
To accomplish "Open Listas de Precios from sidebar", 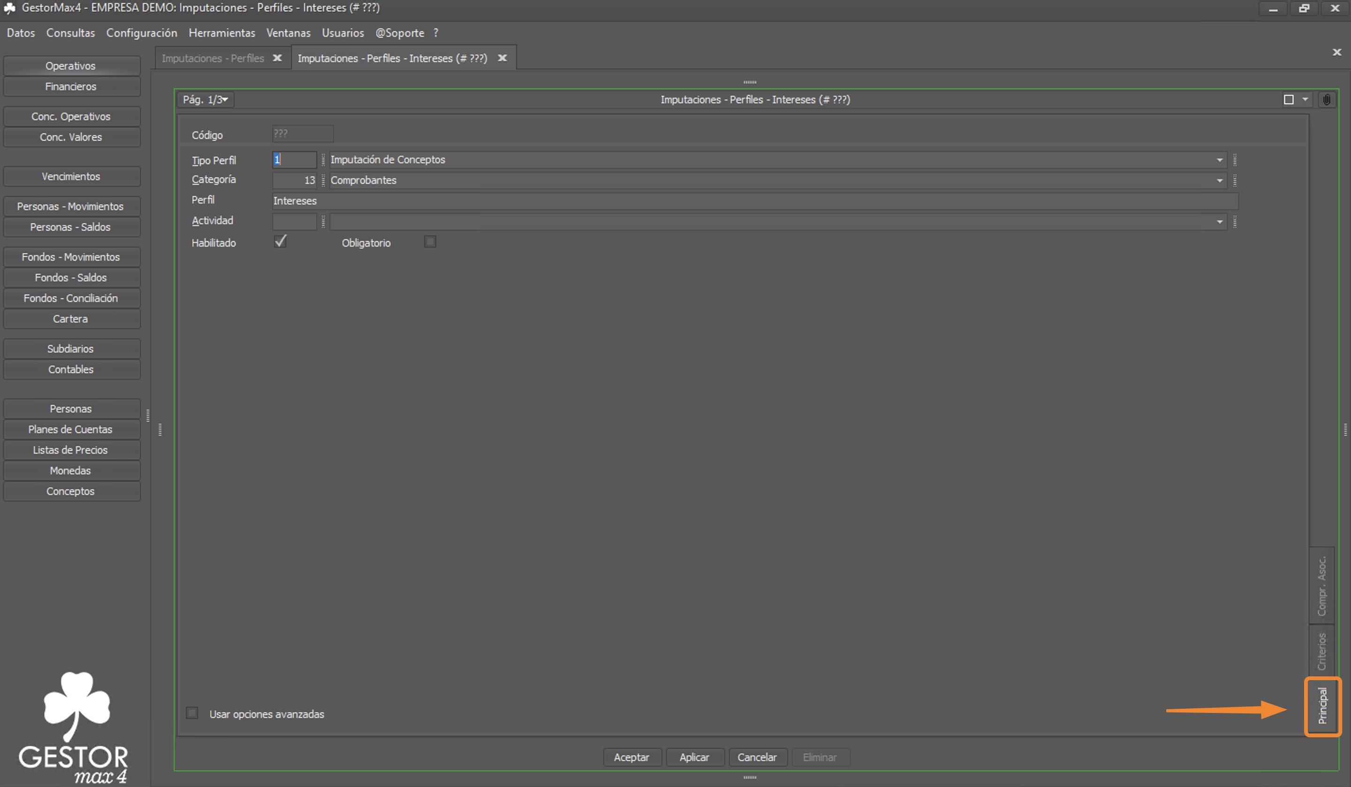I will (71, 450).
